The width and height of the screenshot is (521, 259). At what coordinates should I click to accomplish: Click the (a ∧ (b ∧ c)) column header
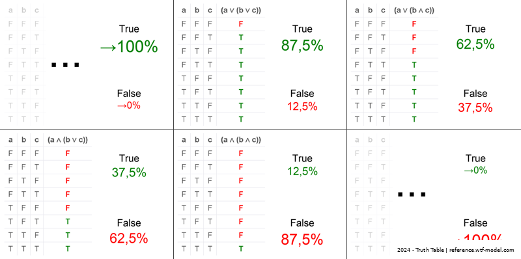coord(241,140)
